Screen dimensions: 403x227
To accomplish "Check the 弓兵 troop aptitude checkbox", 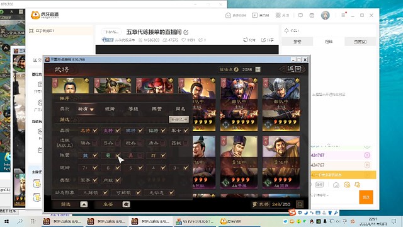I will (118, 143).
